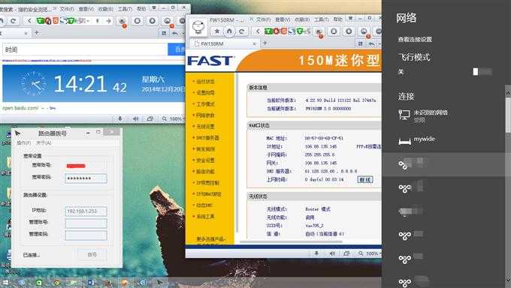Reload the FW150RM router page

tap(242, 31)
